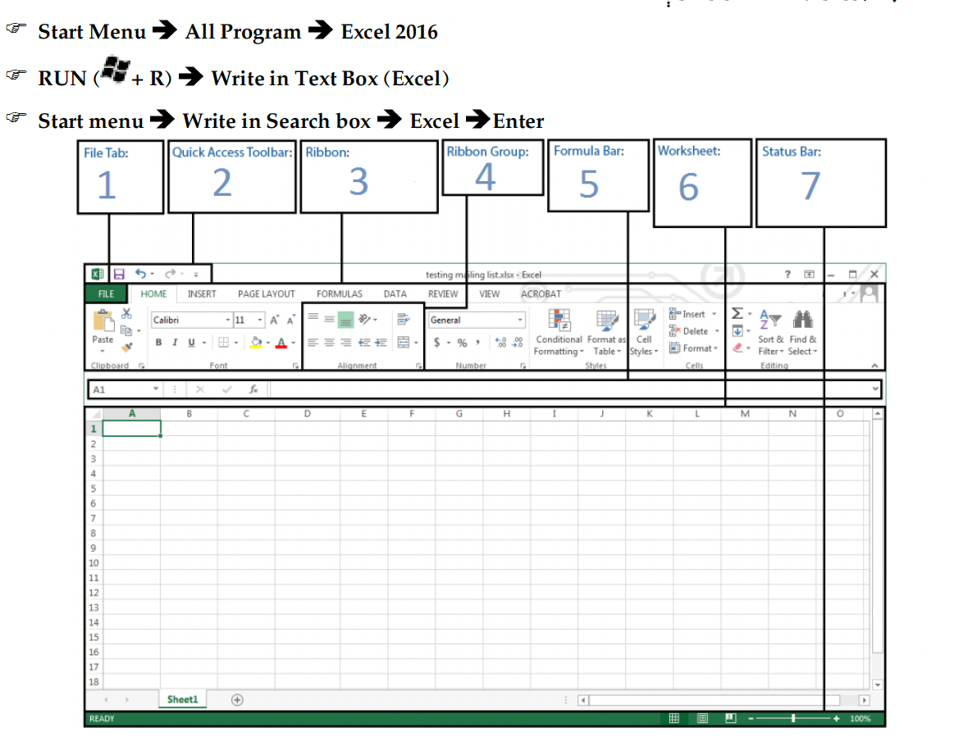Screen dimensions: 968x746
Task: Click Delete in Cells group
Action: pyautogui.click(x=695, y=331)
